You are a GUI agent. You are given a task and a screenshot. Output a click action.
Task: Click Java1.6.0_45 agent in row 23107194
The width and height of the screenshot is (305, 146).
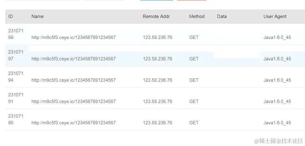click(277, 80)
